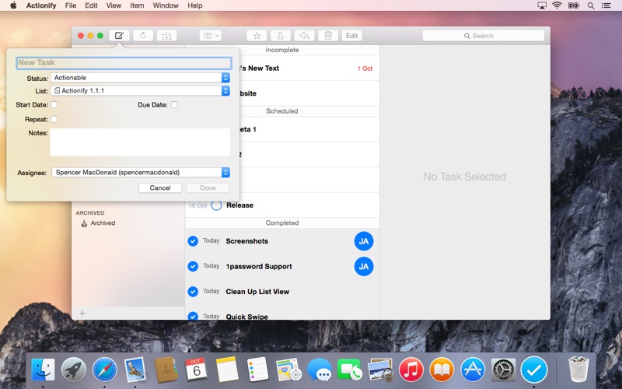Click the JA avatar on Screenshots

(364, 241)
